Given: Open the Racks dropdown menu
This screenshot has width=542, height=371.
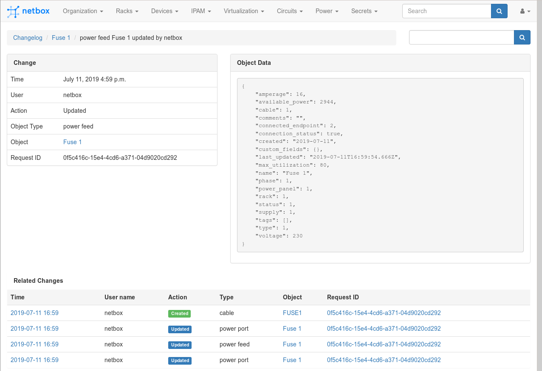Looking at the screenshot, I should click(x=127, y=11).
